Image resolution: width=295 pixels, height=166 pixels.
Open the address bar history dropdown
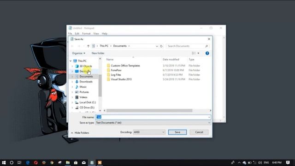(x=157, y=46)
